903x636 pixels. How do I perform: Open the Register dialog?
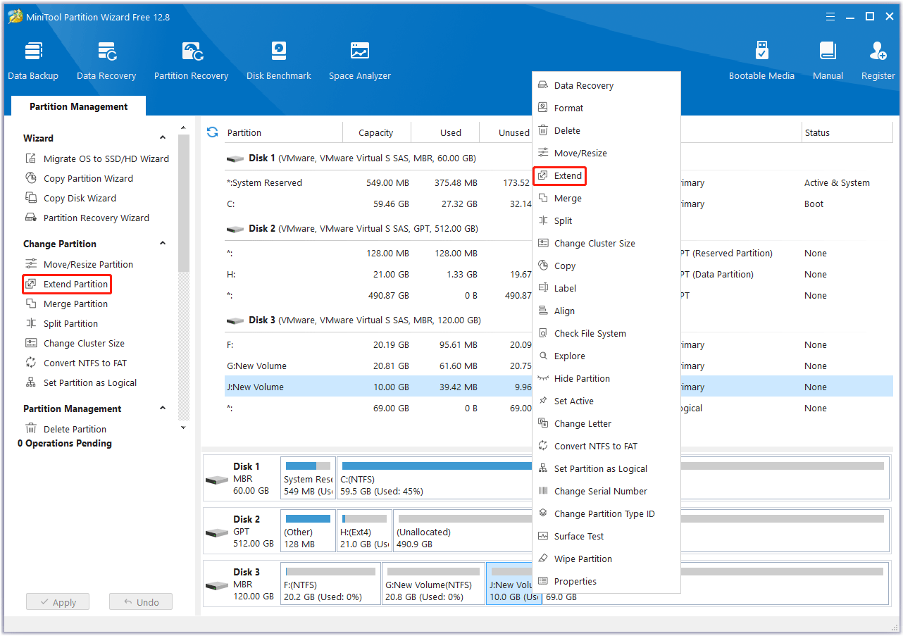(x=878, y=61)
